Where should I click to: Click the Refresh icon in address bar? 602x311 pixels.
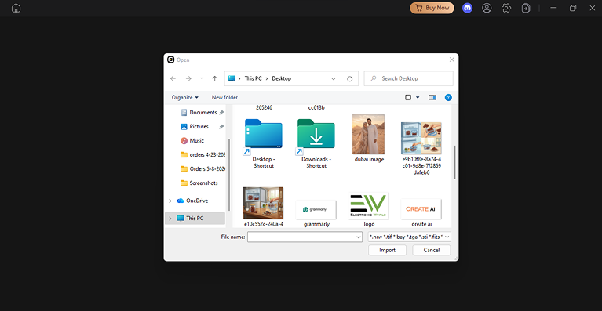click(350, 79)
